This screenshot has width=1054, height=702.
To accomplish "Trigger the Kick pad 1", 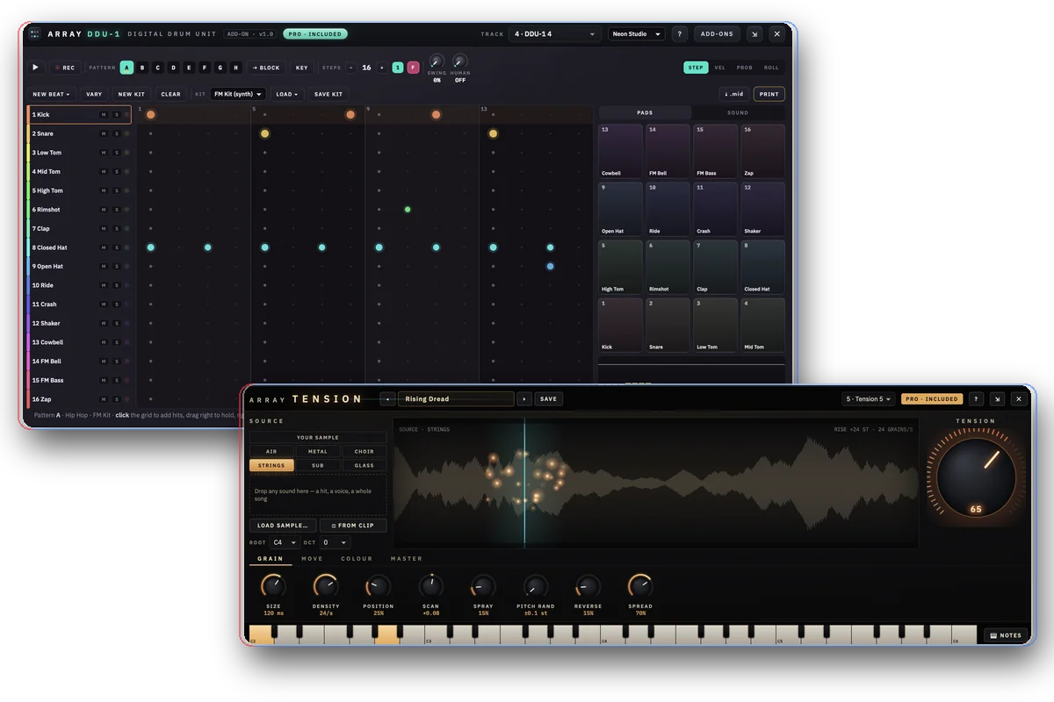I will coord(621,325).
